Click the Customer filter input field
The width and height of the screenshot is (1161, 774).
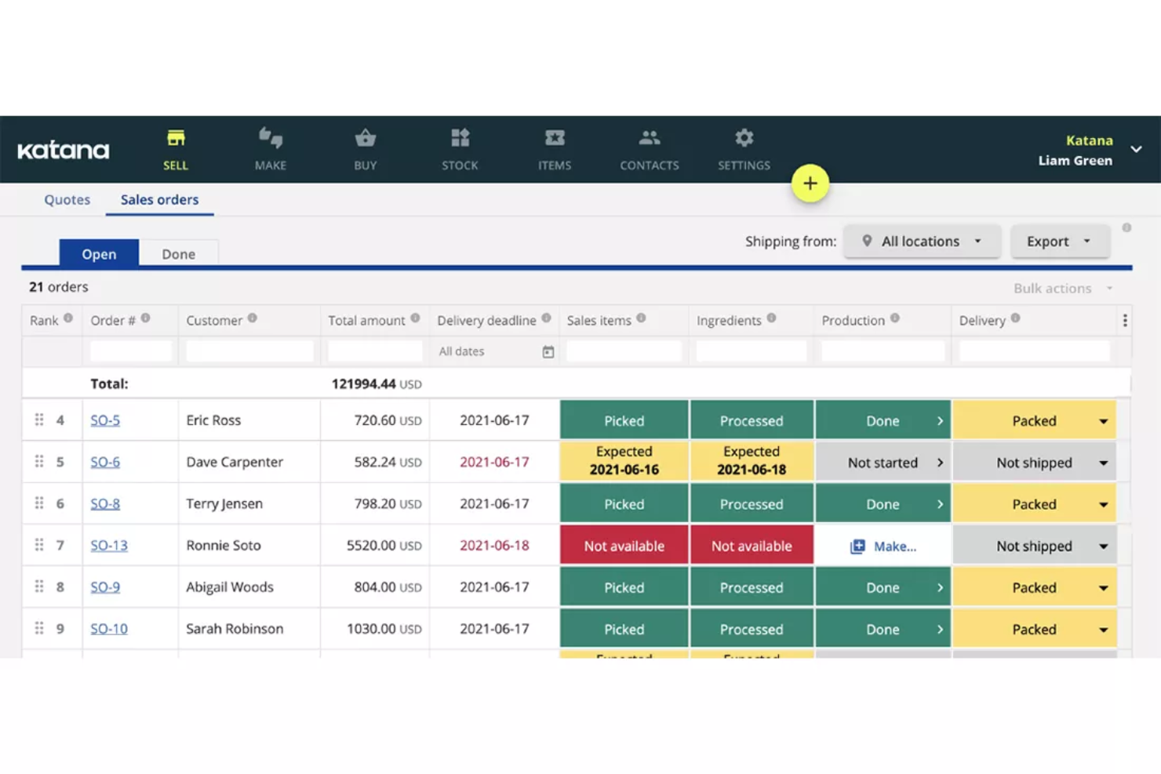248,351
